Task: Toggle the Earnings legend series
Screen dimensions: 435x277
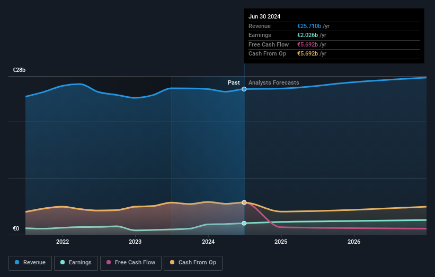Action: (x=76, y=263)
